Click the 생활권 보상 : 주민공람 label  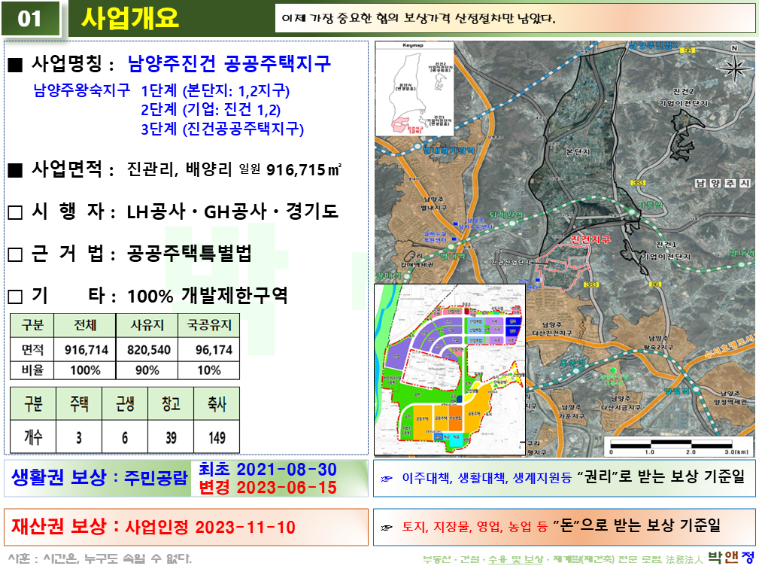[x=99, y=477]
